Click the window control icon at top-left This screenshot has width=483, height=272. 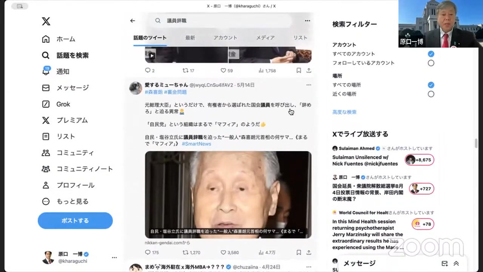[x=20, y=6]
